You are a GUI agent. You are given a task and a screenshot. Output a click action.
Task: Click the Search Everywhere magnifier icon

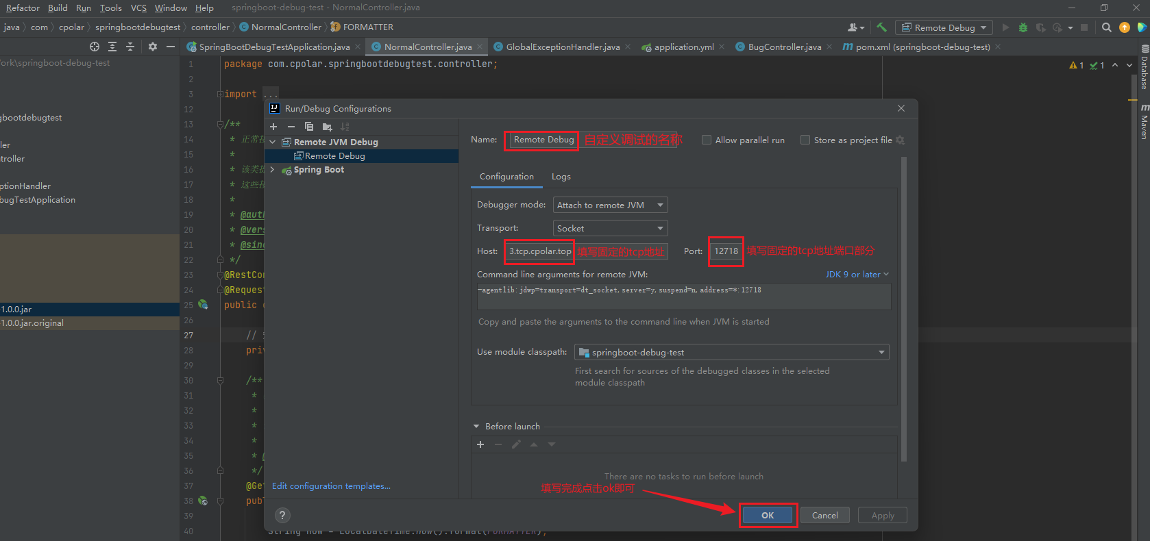1106,27
